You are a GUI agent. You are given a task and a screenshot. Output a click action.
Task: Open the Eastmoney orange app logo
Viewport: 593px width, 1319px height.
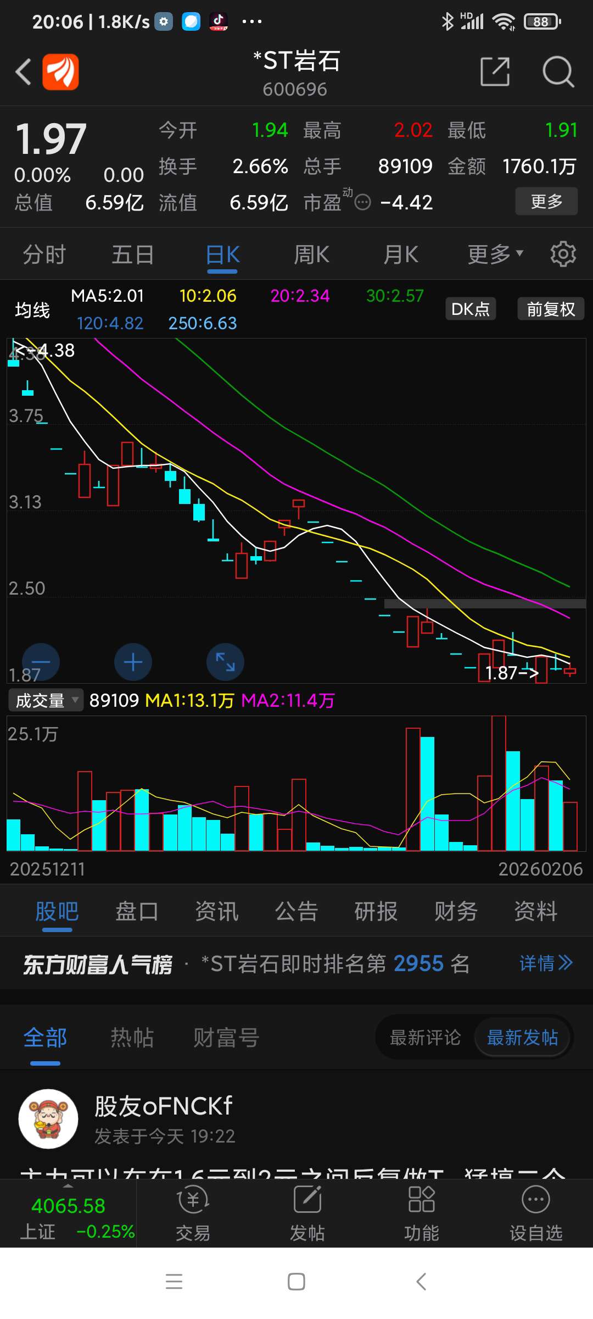[60, 72]
